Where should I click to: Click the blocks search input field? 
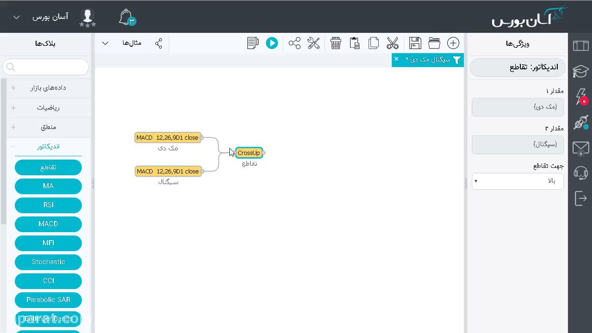coord(45,67)
